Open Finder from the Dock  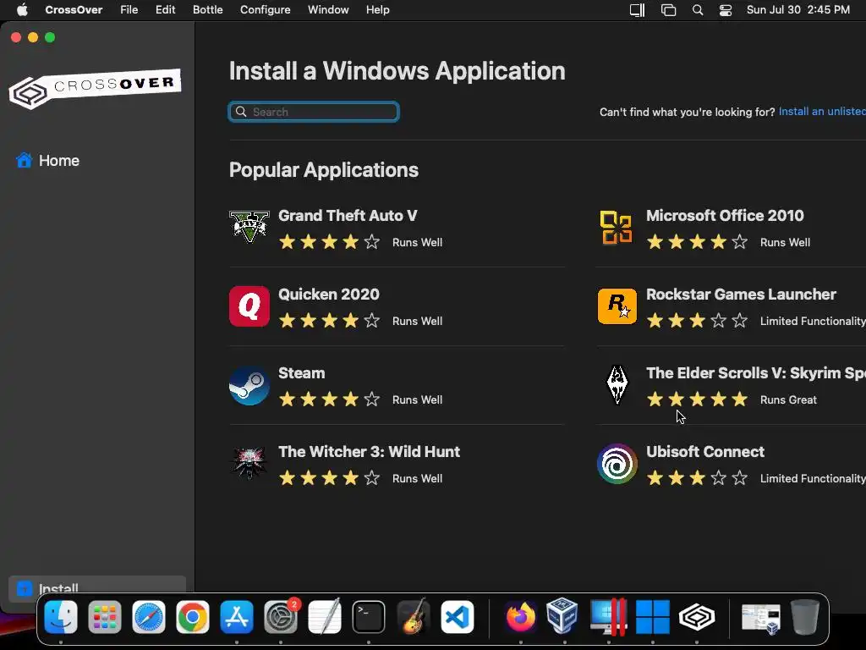point(61,617)
